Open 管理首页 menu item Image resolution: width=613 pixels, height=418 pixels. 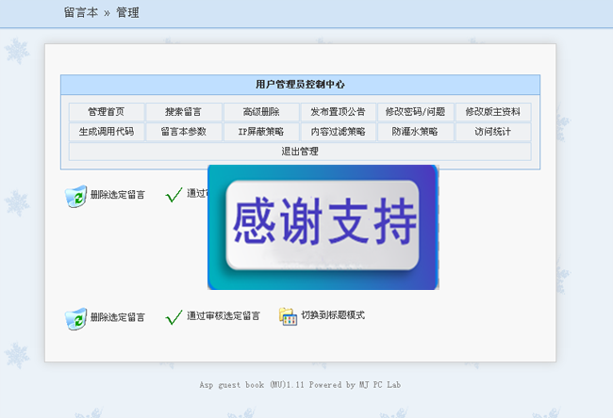coord(107,112)
